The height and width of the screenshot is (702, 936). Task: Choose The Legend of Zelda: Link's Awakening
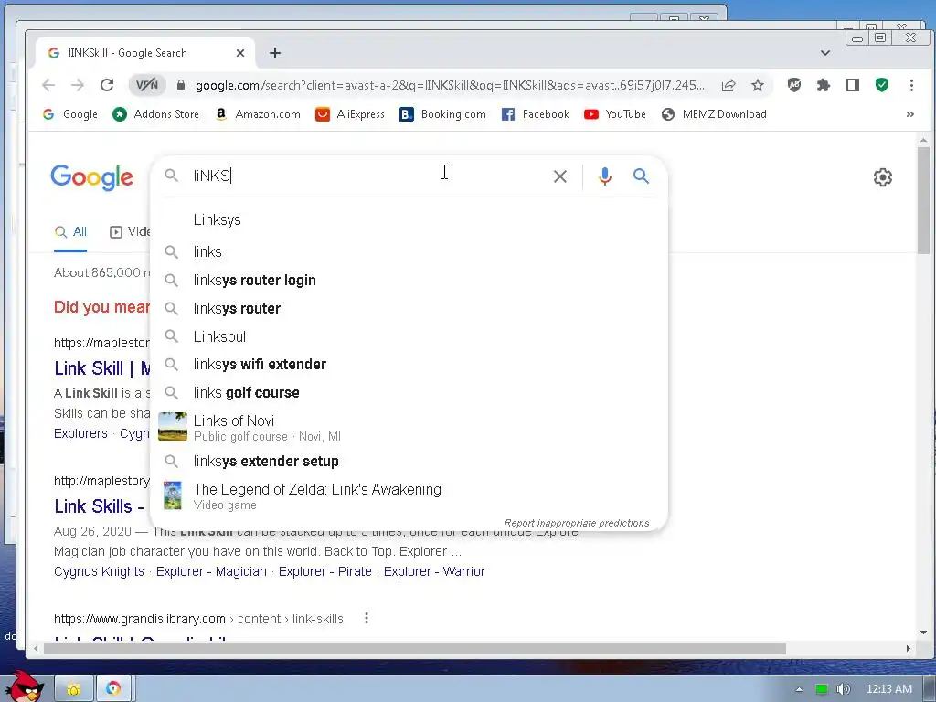[409, 496]
